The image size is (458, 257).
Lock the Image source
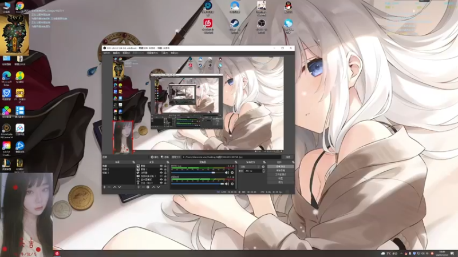[x=165, y=166]
